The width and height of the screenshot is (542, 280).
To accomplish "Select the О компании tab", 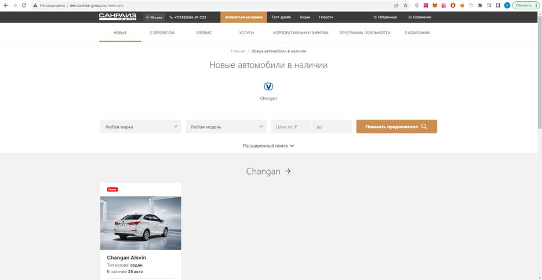I will pos(417,33).
